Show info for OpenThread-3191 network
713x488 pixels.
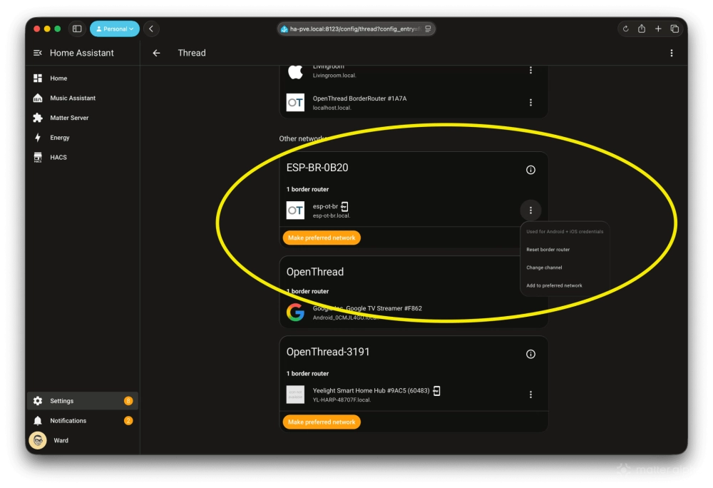(x=530, y=354)
